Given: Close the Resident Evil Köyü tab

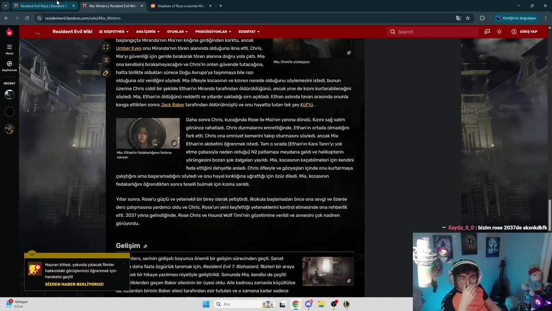Looking at the screenshot, I should pos(73,6).
